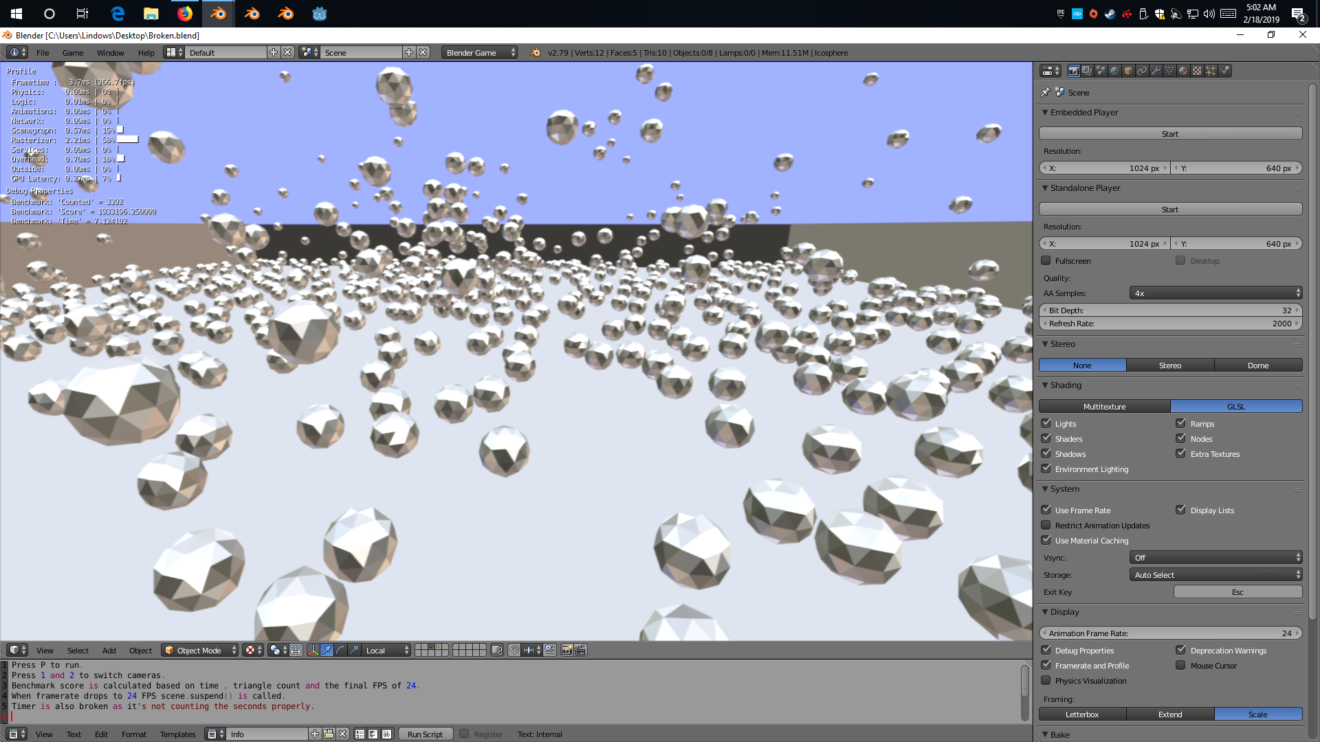The image size is (1320, 742).
Task: Switch stereo mode to Dome
Action: 1258,365
